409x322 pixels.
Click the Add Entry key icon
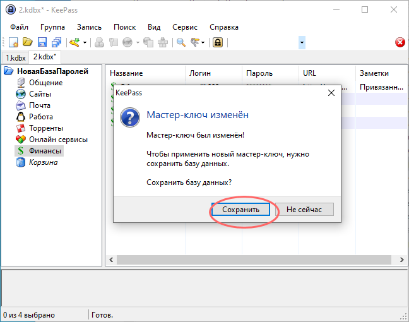click(74, 42)
